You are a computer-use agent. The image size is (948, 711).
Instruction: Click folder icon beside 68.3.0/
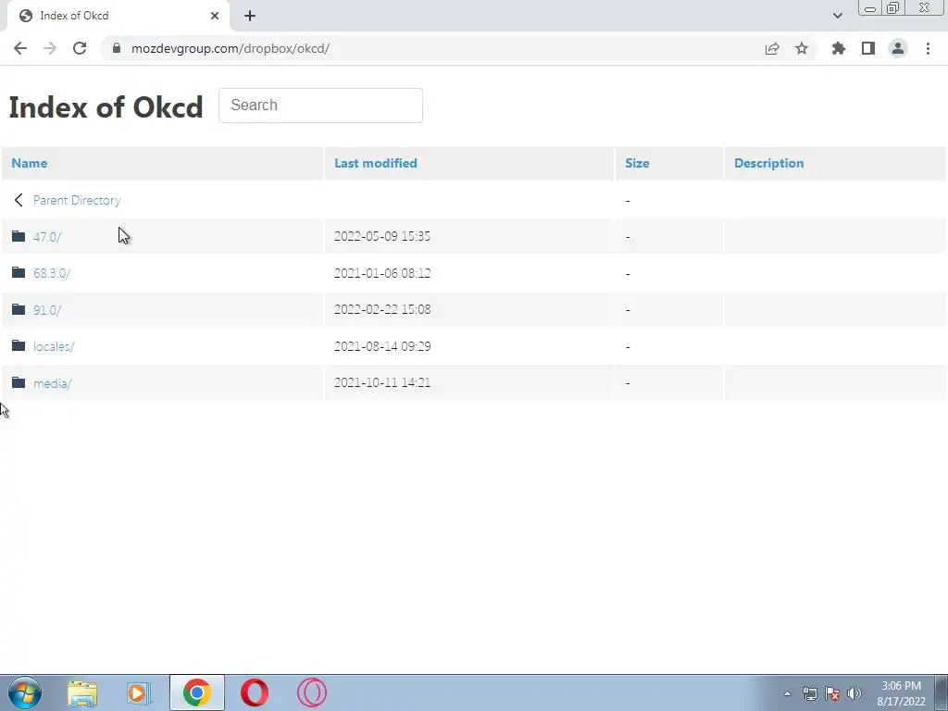pyautogui.click(x=19, y=273)
